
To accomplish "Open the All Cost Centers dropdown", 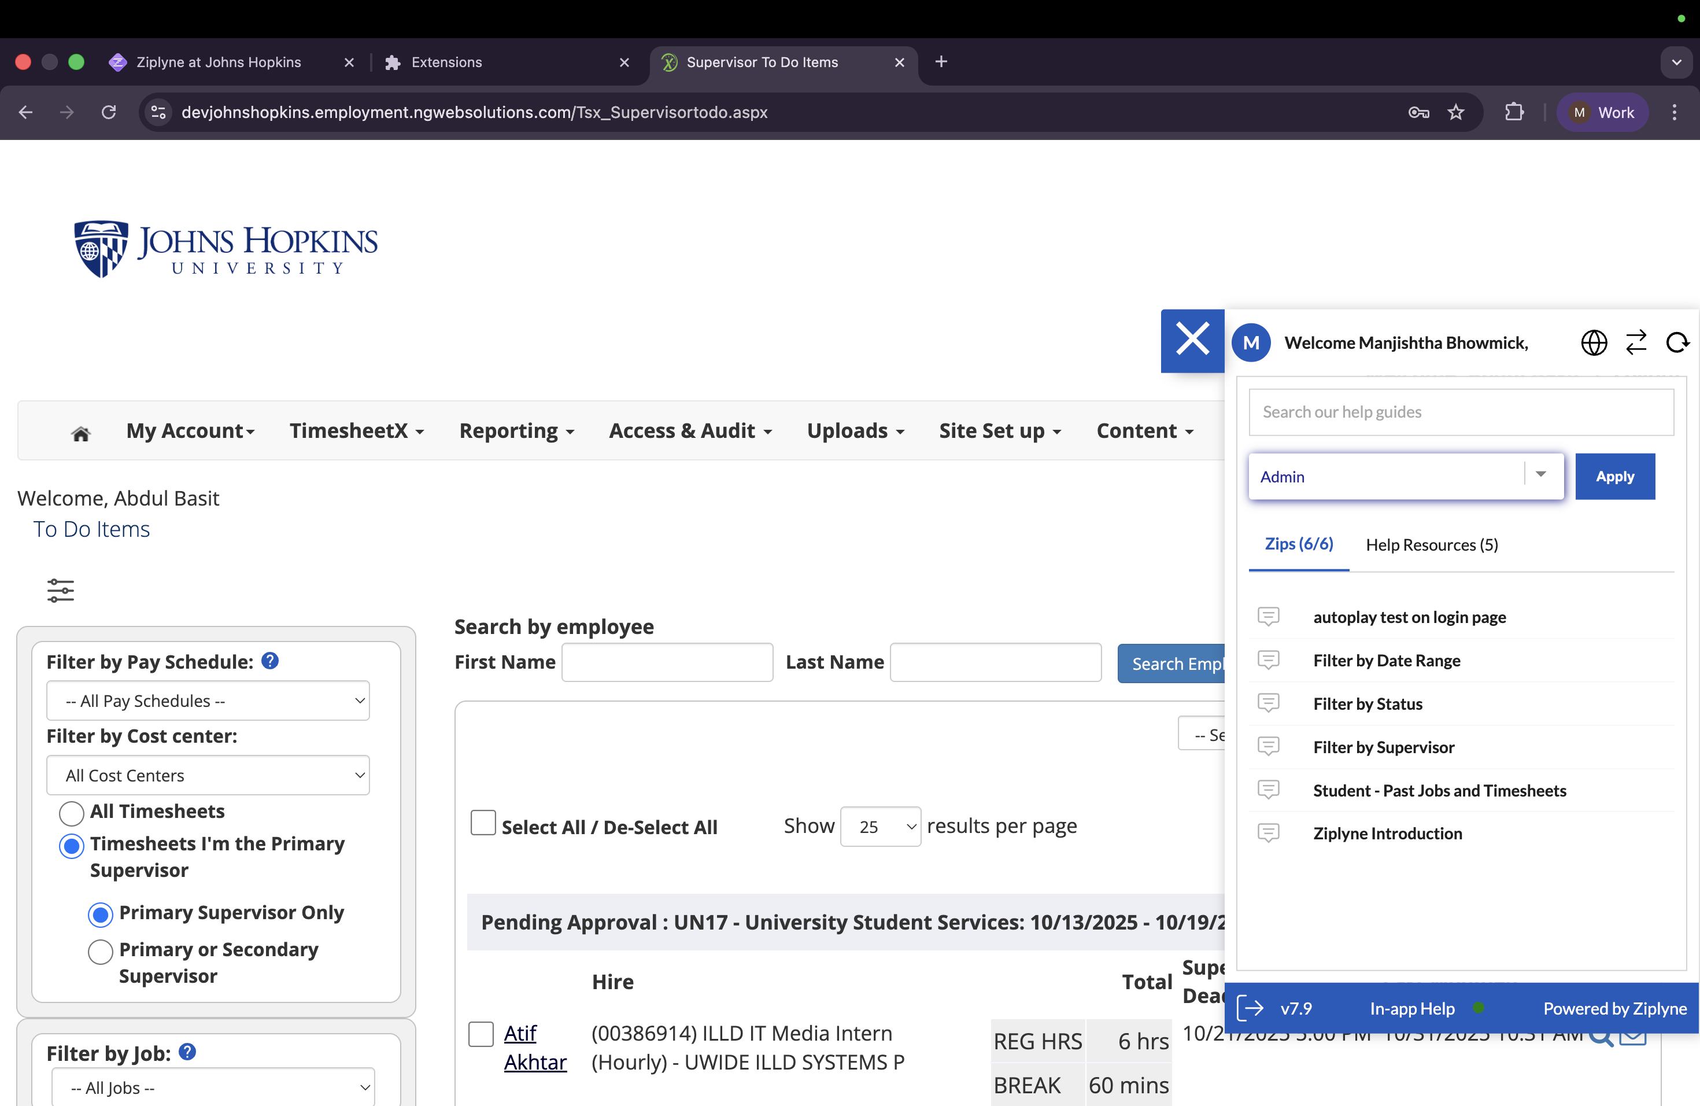I will pos(208,775).
